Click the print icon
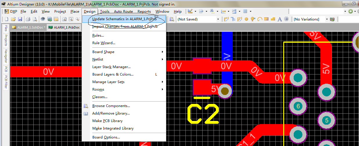 28,19
